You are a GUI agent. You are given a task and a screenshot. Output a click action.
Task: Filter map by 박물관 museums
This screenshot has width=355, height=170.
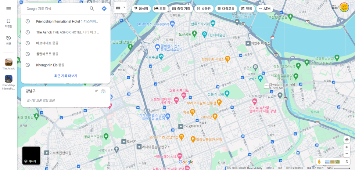204,9
